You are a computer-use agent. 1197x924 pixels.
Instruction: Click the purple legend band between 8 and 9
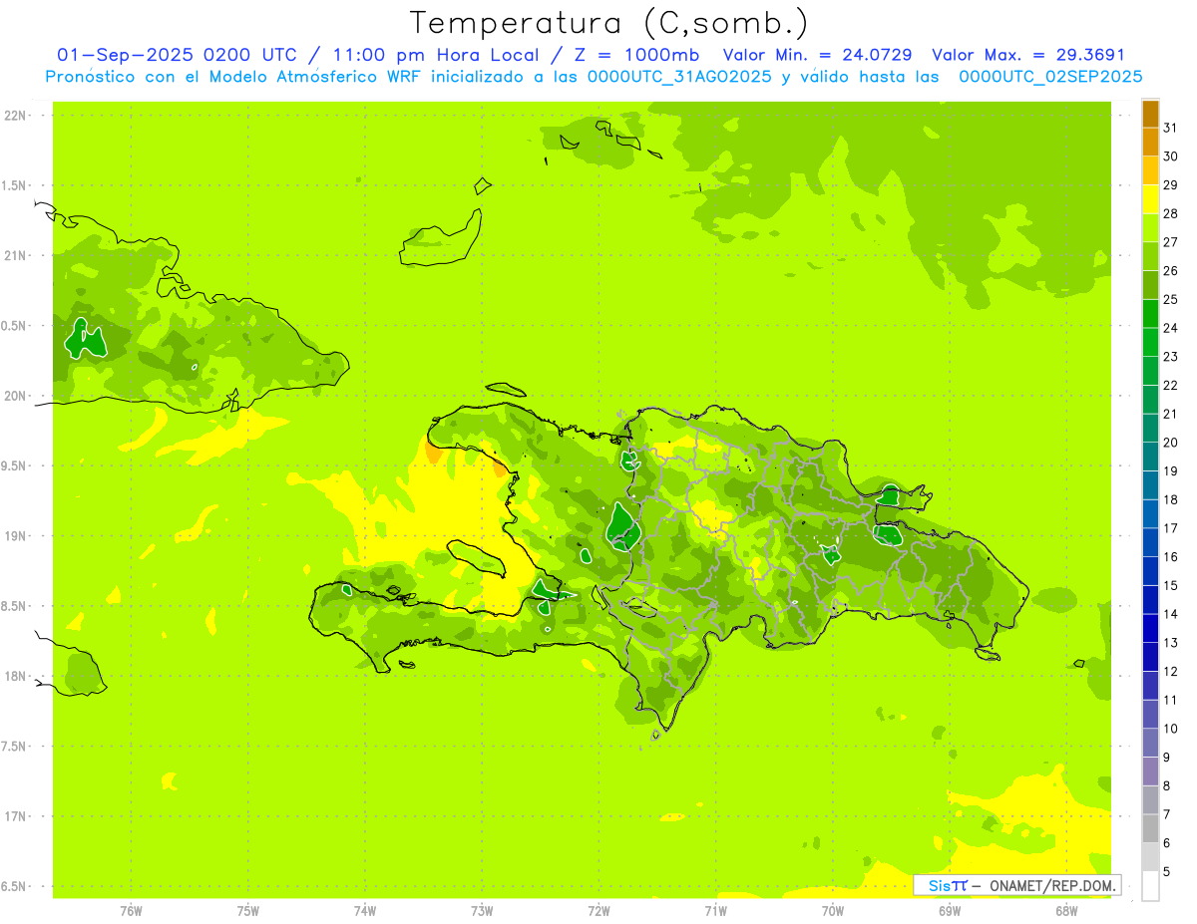[1150, 771]
